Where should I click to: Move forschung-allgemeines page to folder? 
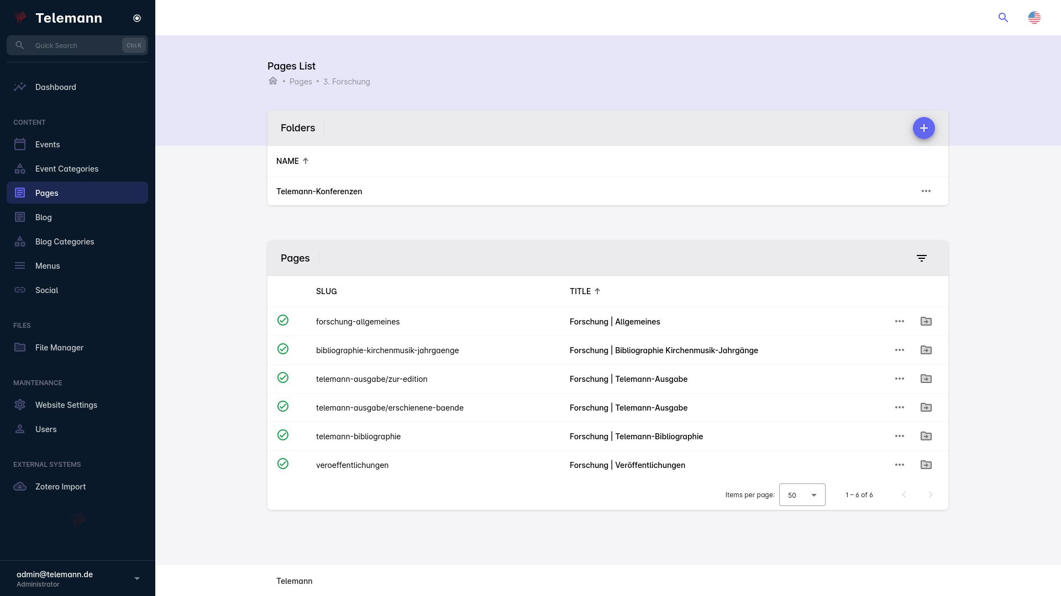pos(926,321)
